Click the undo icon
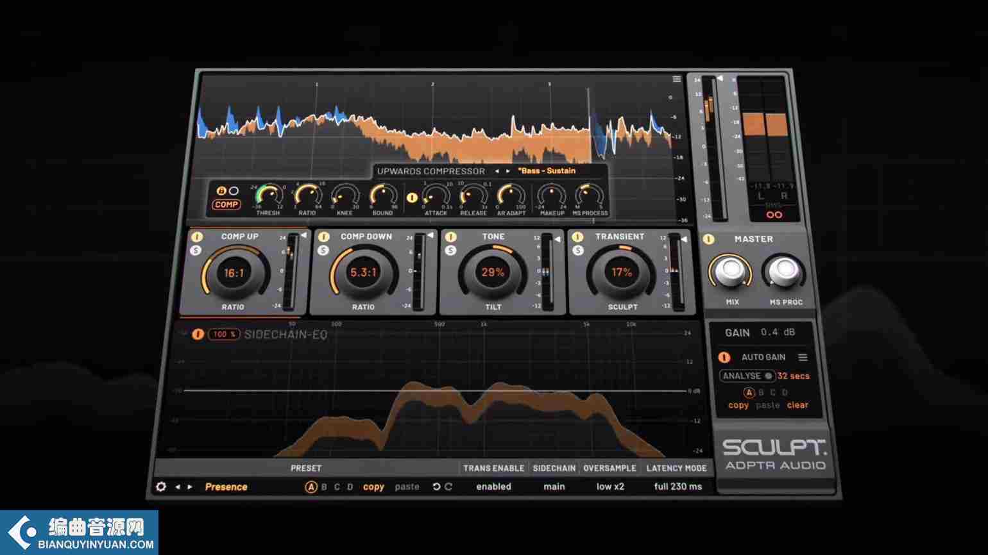Image resolution: width=988 pixels, height=555 pixels. click(436, 486)
